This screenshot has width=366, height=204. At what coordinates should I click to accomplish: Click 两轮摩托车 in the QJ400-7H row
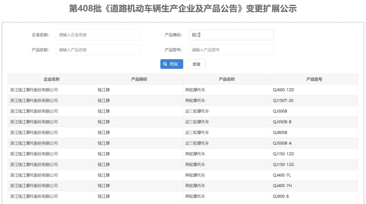tap(195, 186)
